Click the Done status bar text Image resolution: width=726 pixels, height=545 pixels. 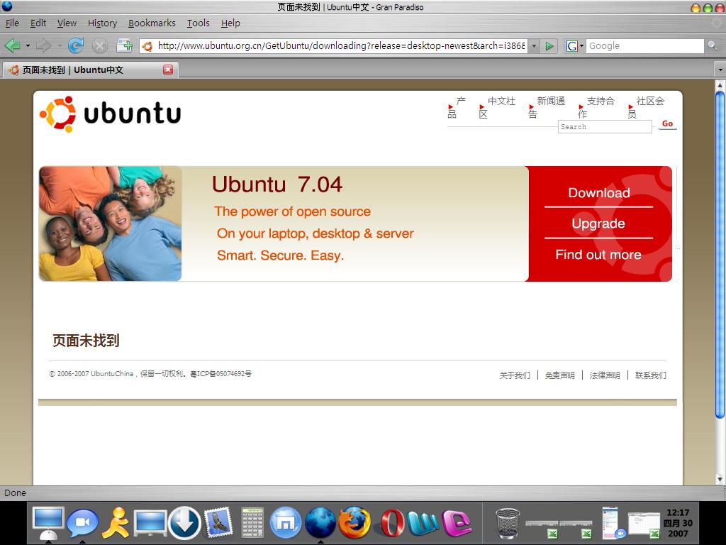[16, 492]
